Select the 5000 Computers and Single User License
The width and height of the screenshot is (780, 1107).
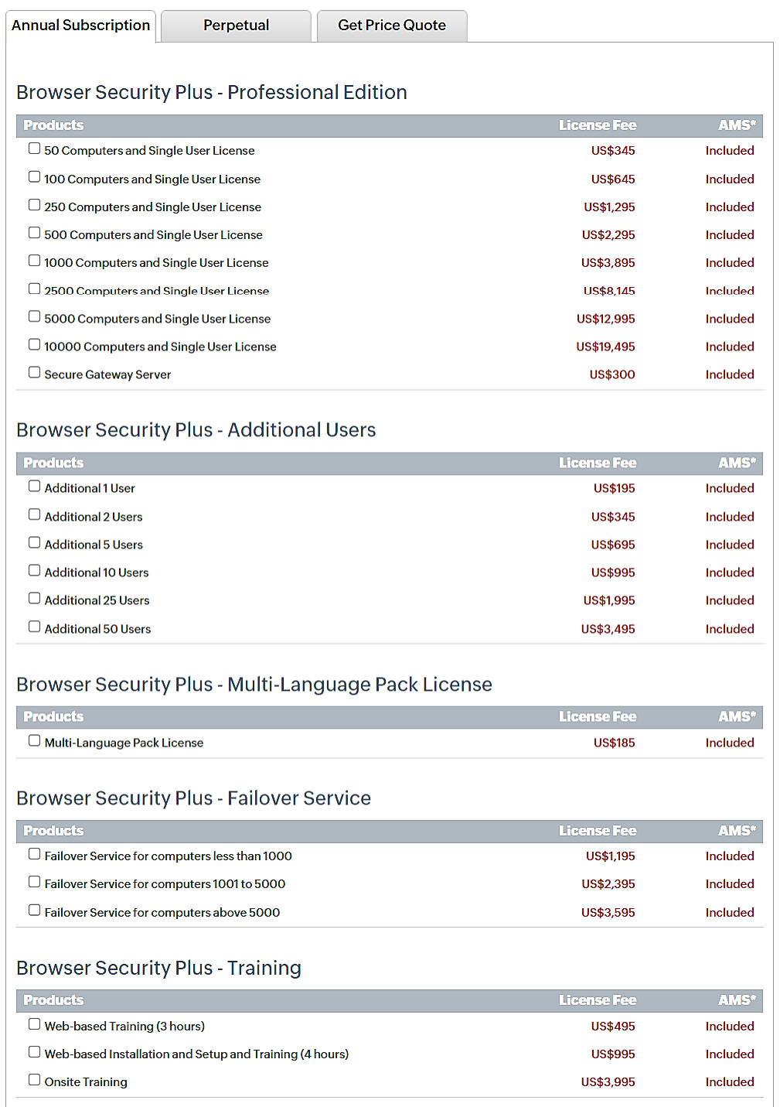pyautogui.click(x=34, y=316)
